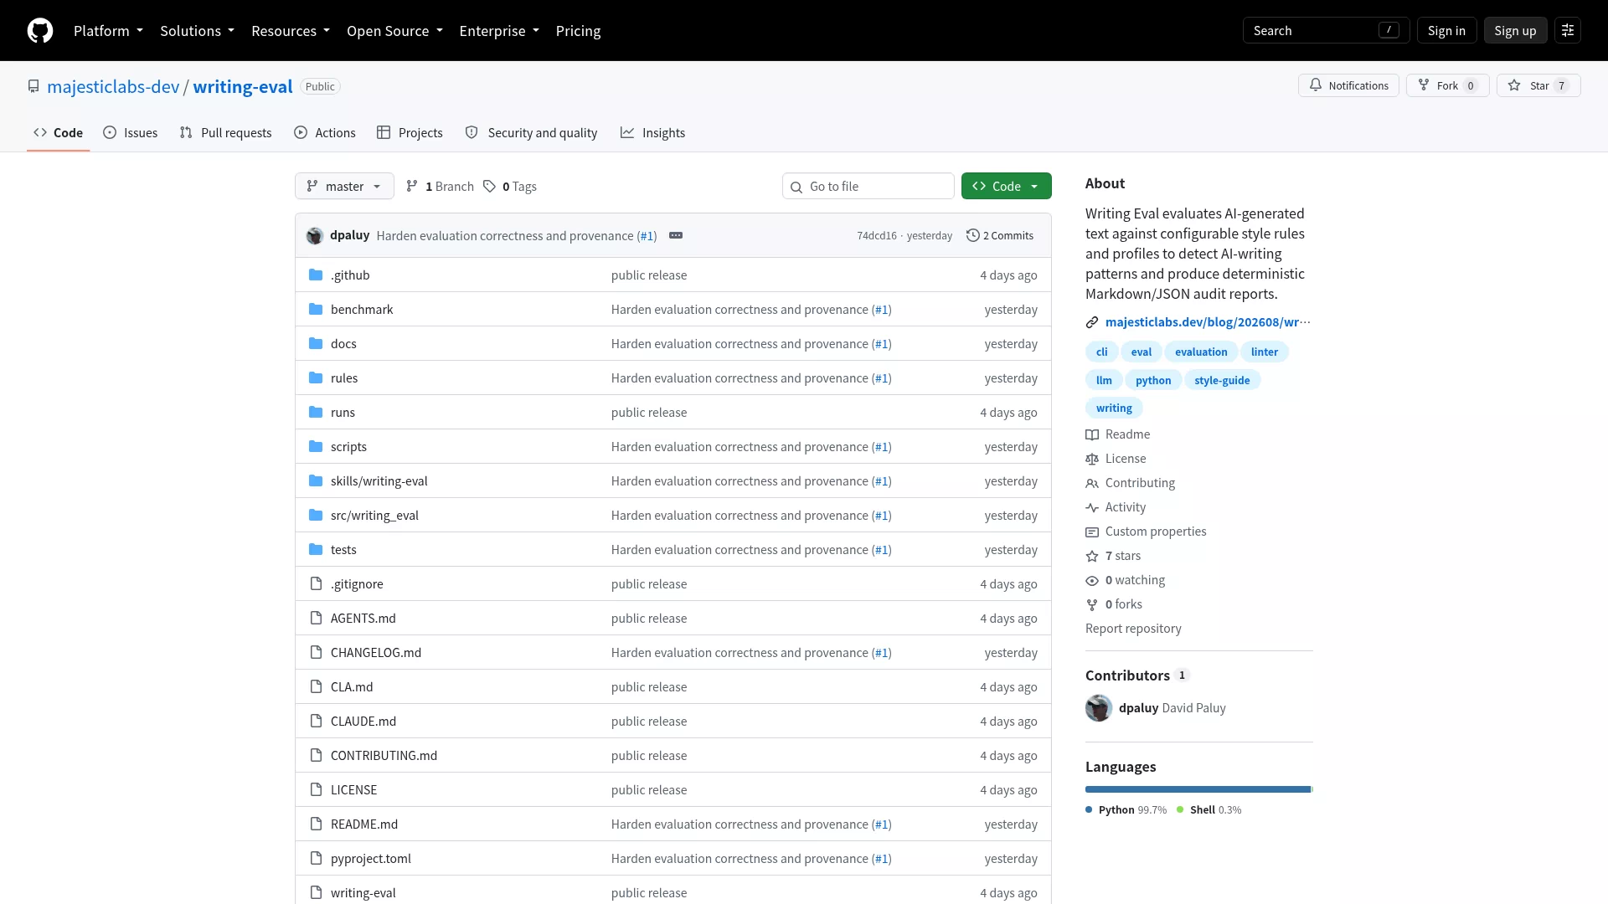Switch to the Issues tab
This screenshot has height=904, width=1608.
click(131, 133)
